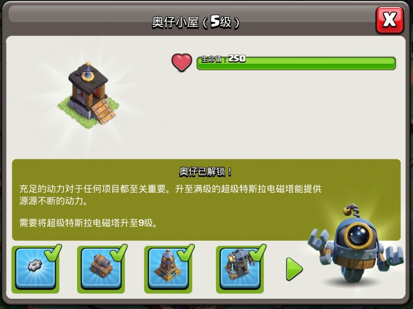Click the green 生命值 250 health bar

click(296, 63)
